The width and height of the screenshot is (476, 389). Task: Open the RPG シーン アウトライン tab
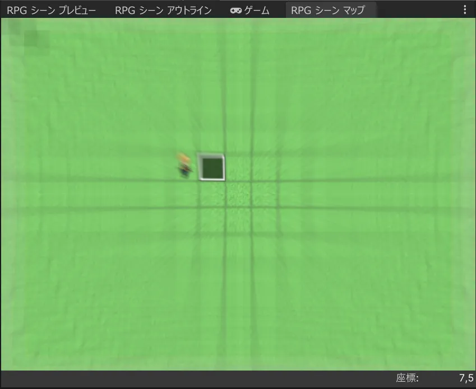click(163, 10)
